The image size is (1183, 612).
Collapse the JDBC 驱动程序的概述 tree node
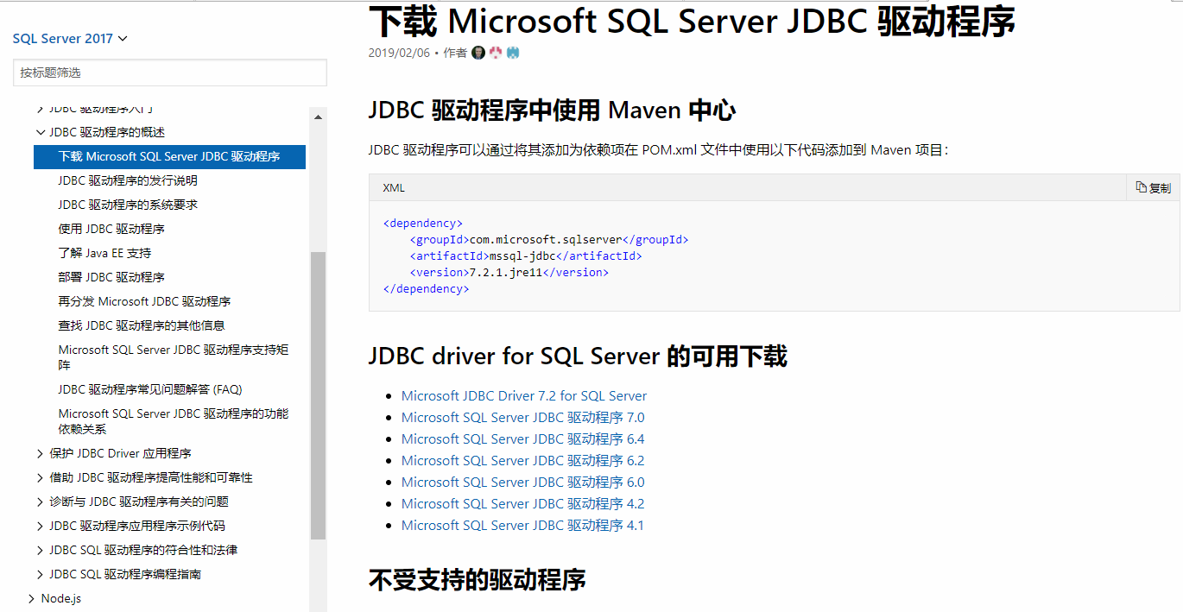point(41,132)
